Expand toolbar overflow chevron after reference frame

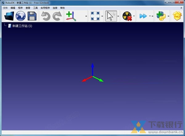(86, 16)
